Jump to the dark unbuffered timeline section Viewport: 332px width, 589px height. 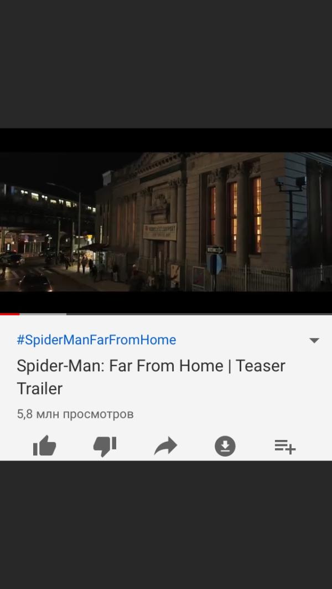[199, 314]
